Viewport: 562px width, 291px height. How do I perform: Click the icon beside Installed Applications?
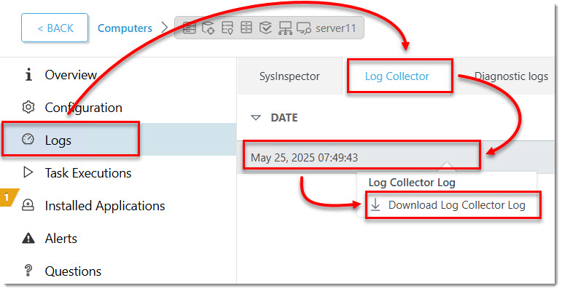[x=28, y=205]
